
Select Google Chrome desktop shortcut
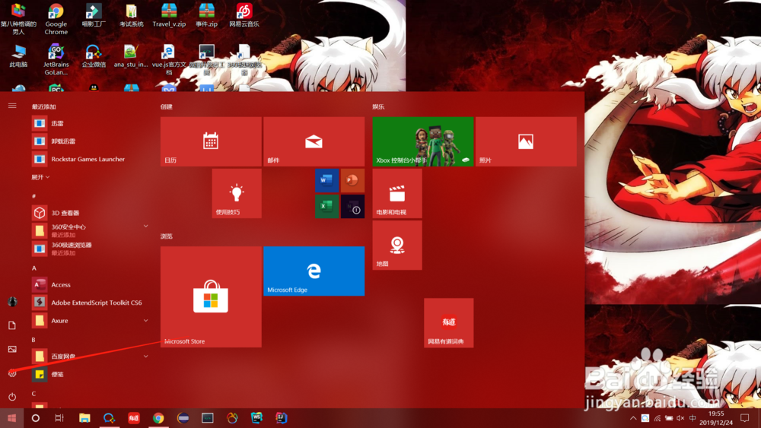pyautogui.click(x=56, y=18)
